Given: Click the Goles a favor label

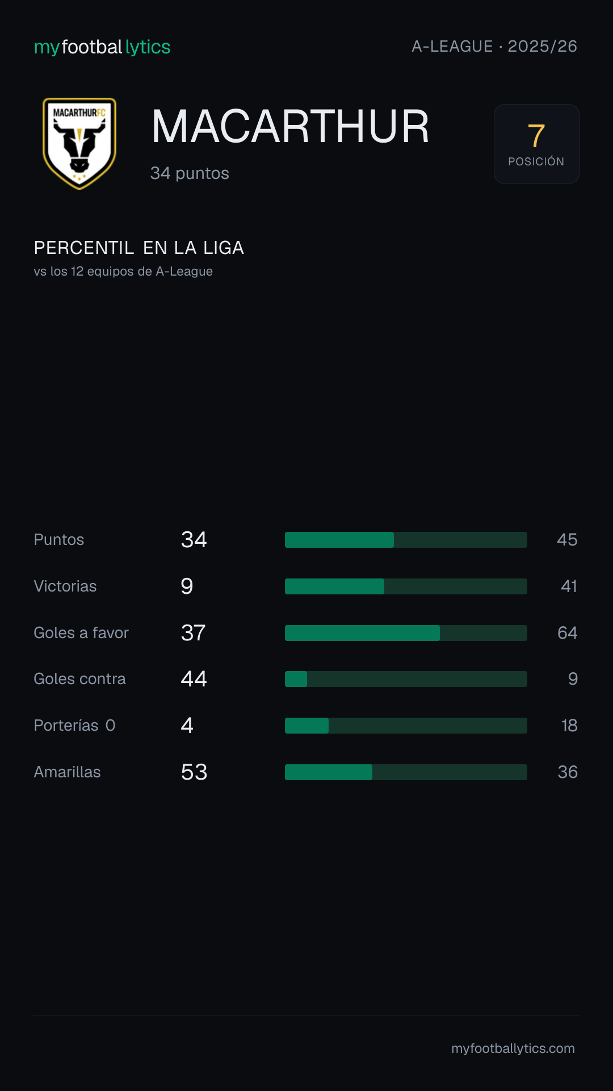Looking at the screenshot, I should [x=81, y=633].
